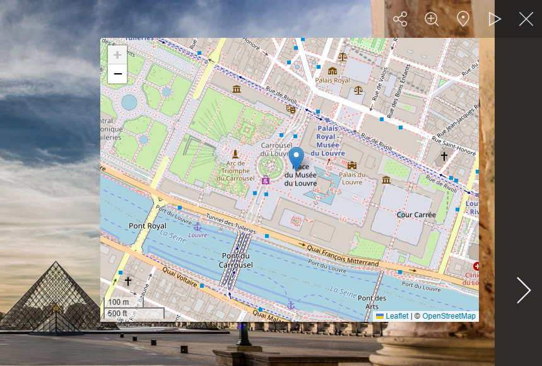The image size is (542, 366).
Task: Click the "Rue Saint-Honoré" street label
Action: point(453,146)
